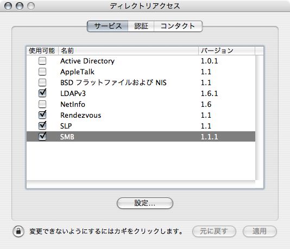
Task: Enable the NetInfo checkbox
Action: pyautogui.click(x=42, y=104)
